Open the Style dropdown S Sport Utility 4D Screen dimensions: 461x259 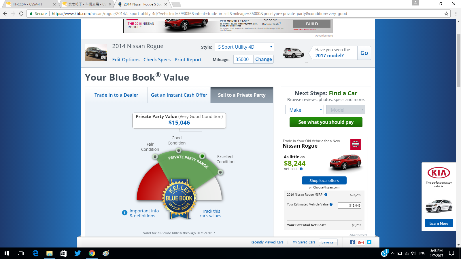click(x=244, y=47)
